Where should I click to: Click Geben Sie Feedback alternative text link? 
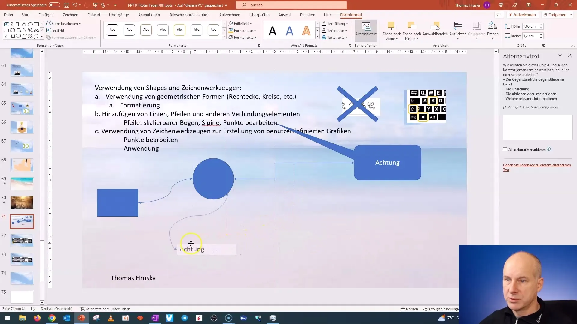(x=537, y=167)
